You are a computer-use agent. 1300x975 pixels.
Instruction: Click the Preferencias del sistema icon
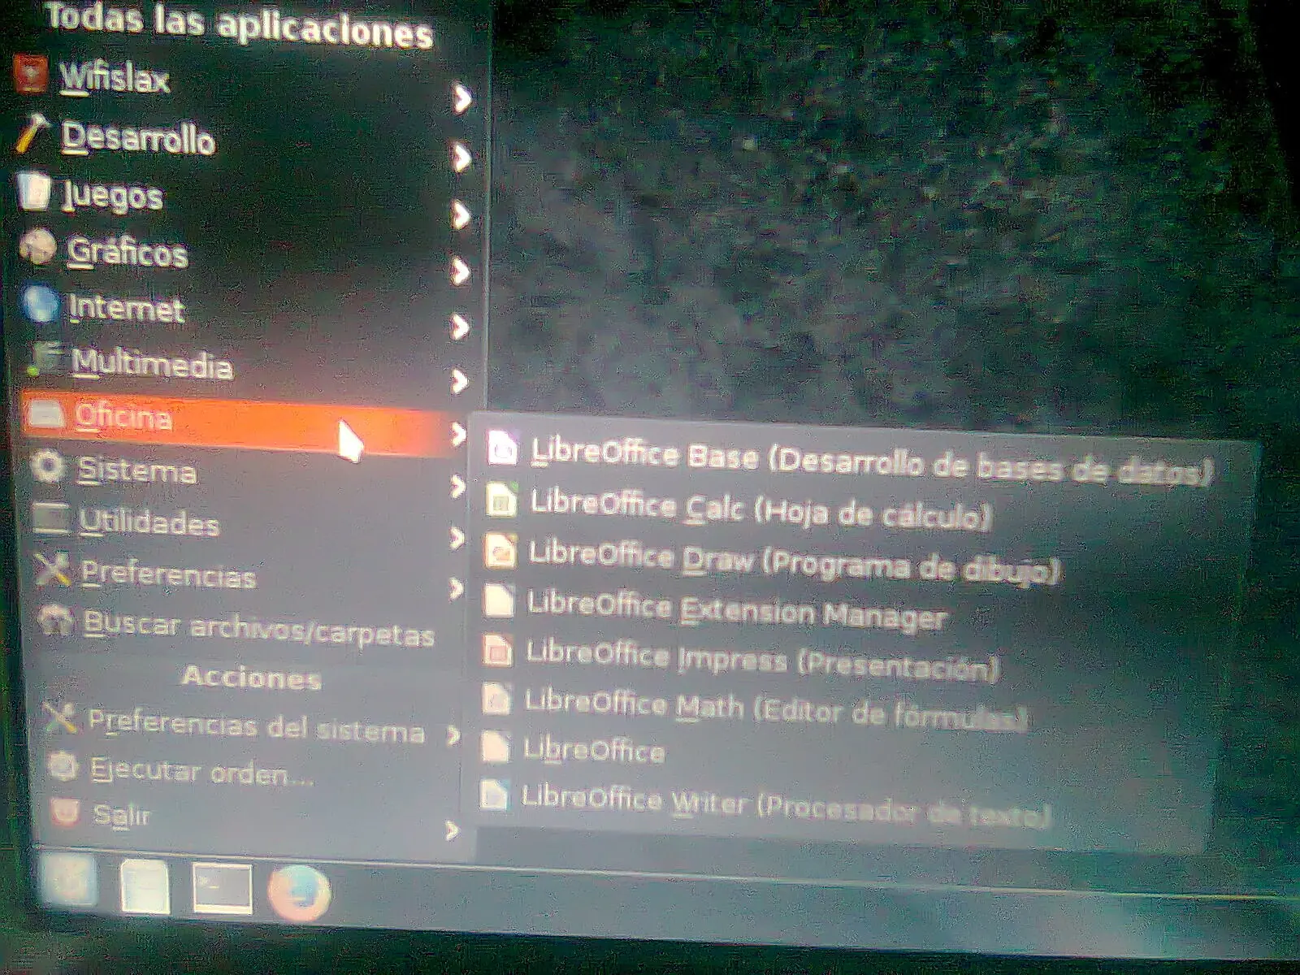point(60,719)
